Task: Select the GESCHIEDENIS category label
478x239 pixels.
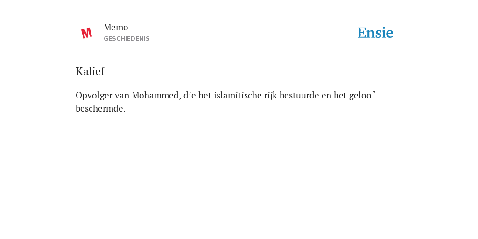Action: click(x=127, y=39)
